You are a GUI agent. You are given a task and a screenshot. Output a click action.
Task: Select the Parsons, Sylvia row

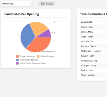point(93,46)
